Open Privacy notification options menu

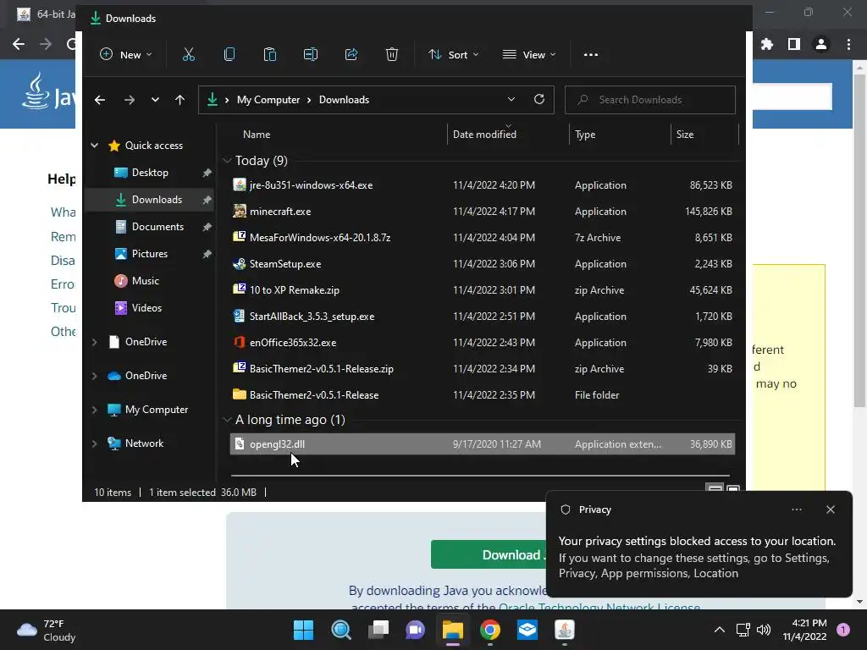(796, 510)
